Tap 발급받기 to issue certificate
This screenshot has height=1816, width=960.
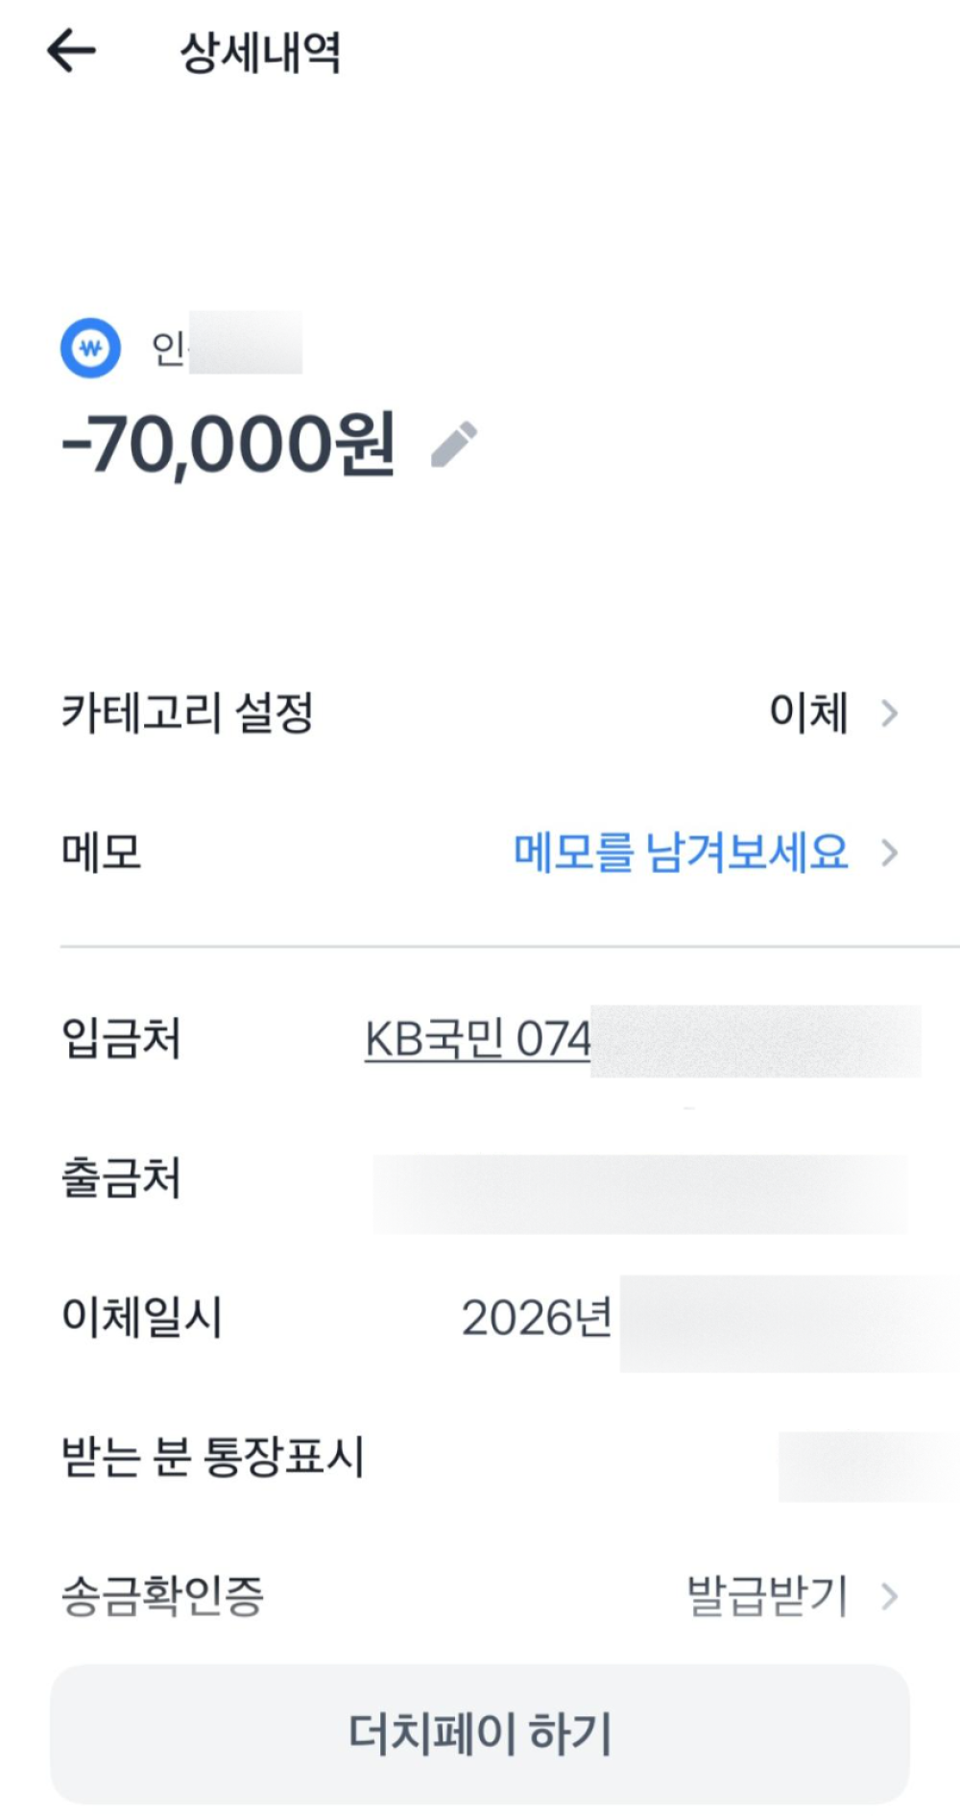click(768, 1596)
